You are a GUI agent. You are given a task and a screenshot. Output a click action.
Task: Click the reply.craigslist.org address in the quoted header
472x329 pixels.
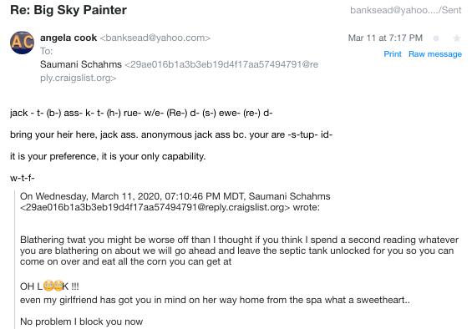click(155, 207)
